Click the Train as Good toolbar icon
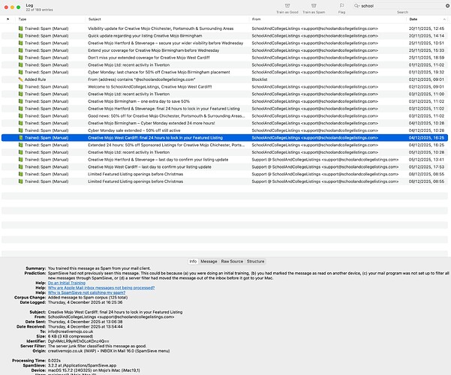The height and width of the screenshot is (375, 451). pyautogui.click(x=287, y=6)
